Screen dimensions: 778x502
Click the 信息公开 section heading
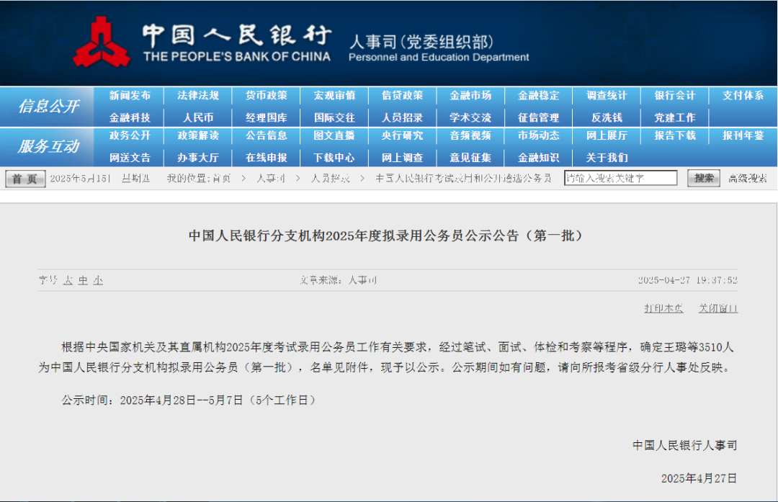(48, 106)
